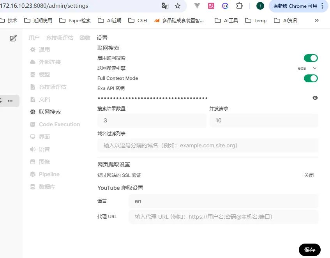
Task: Open Code Execution settings section
Action: (x=55, y=124)
